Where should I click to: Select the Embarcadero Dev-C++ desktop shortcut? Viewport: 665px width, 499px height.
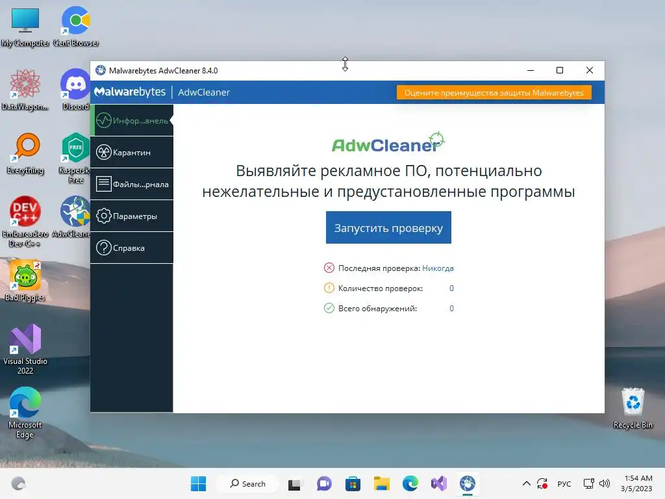point(25,222)
